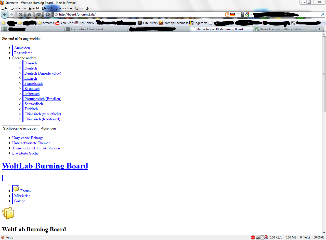Screen dimensions: 326x240
Task: Open the address bar history dropdown arrow
Action: click(238, 15)
